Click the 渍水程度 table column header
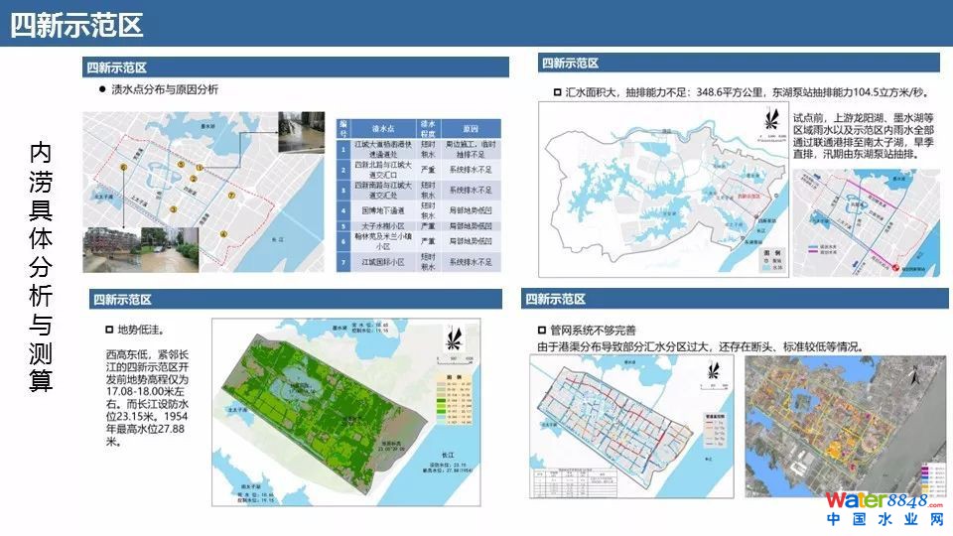953x536 pixels. (430, 129)
